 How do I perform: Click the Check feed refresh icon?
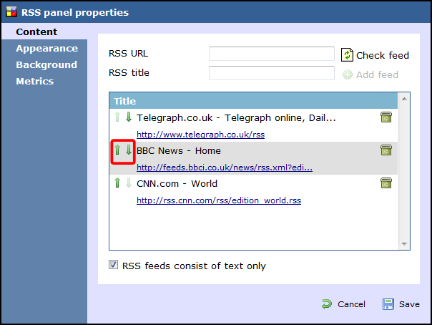click(x=347, y=54)
